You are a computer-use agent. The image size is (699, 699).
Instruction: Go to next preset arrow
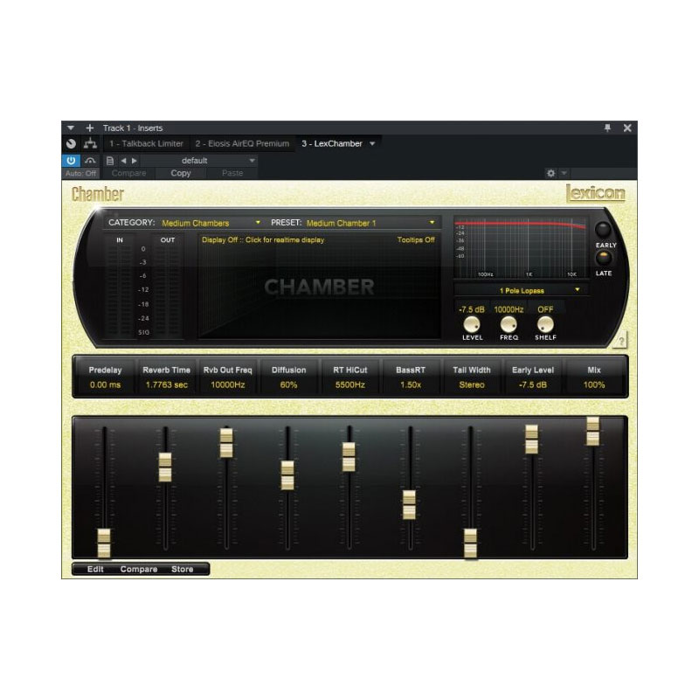point(135,161)
